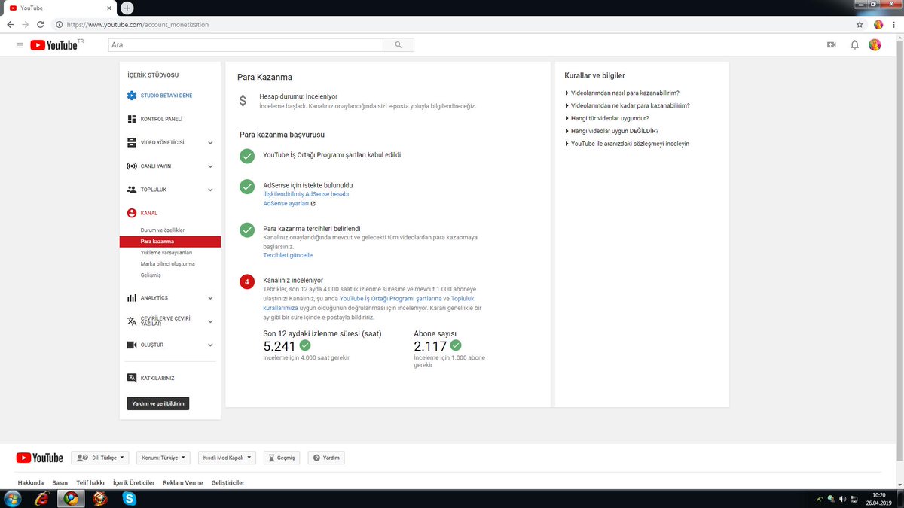
Task: Click the Canlı Yayın broadcast icon
Action: [x=132, y=166]
